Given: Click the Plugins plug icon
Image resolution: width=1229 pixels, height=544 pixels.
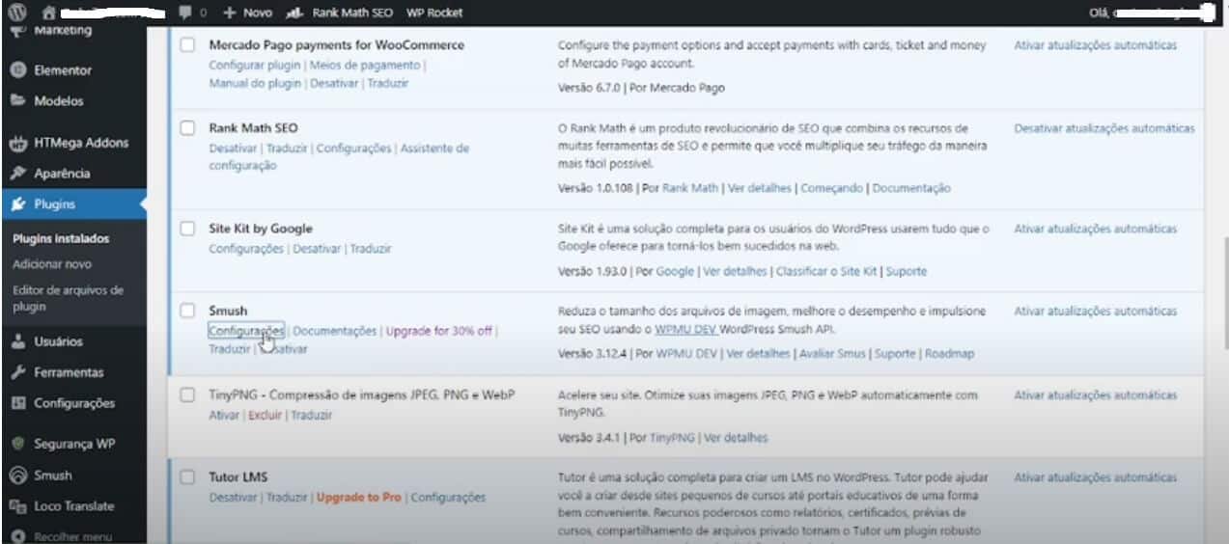Looking at the screenshot, I should pos(17,204).
